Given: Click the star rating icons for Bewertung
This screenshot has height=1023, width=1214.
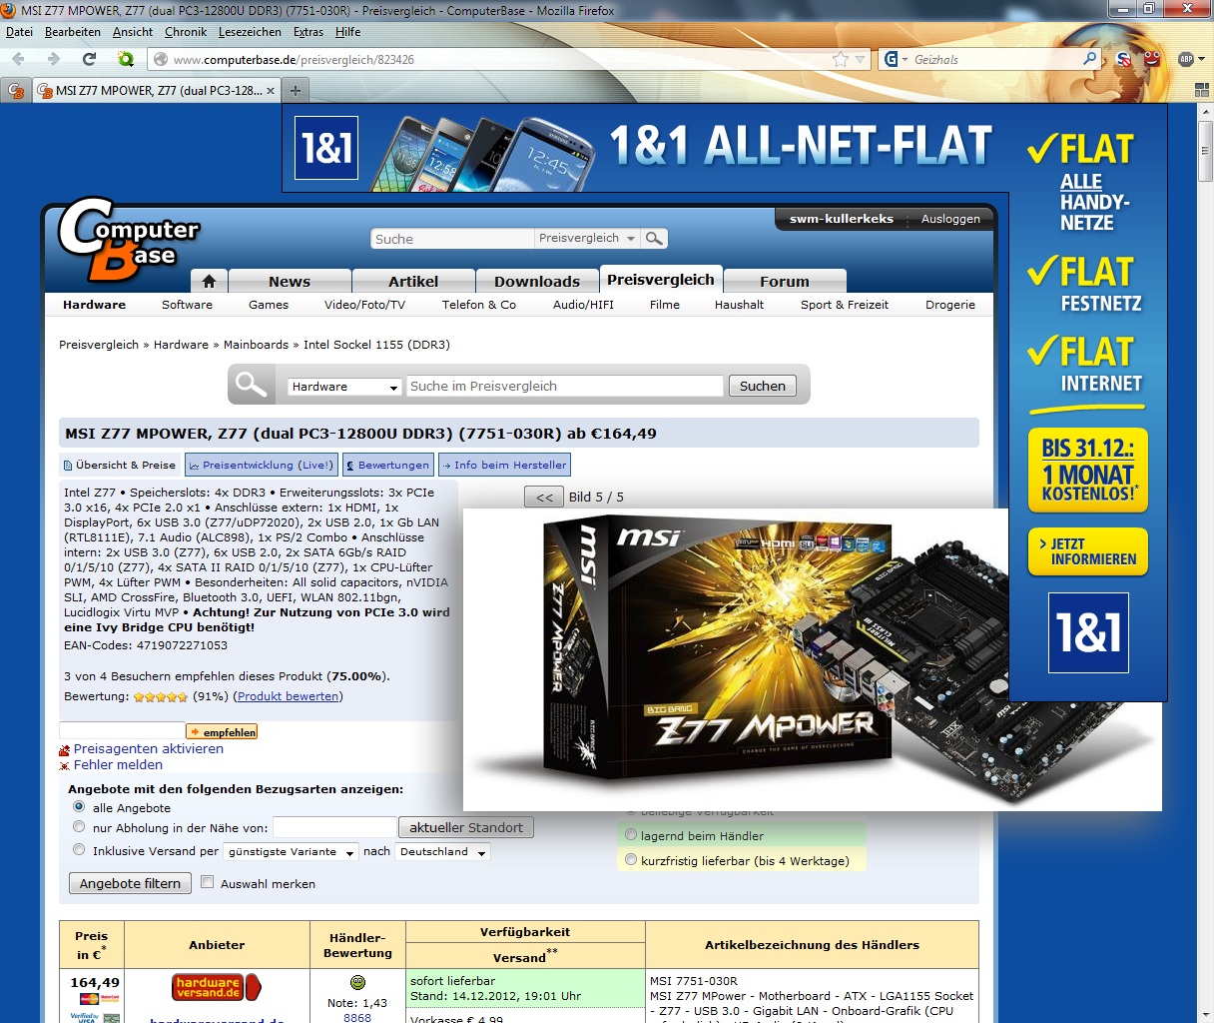Looking at the screenshot, I should pyautogui.click(x=161, y=697).
